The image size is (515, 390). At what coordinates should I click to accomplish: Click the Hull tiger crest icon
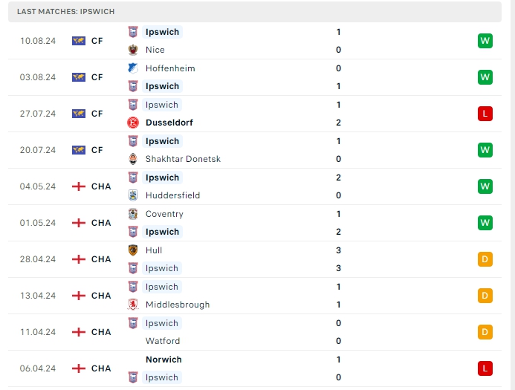point(133,250)
